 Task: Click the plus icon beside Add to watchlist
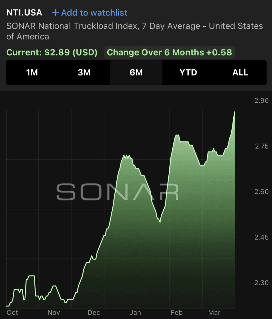(55, 13)
